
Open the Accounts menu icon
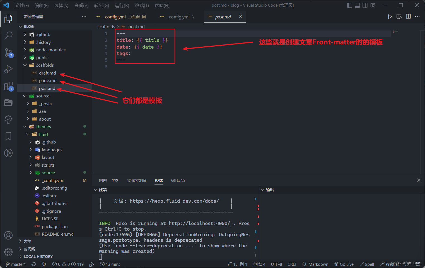[8, 235]
